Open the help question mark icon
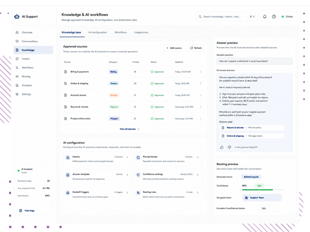 274,17
